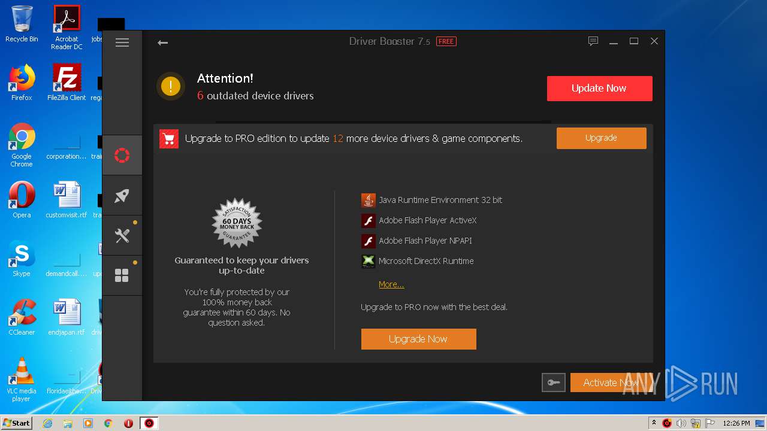The image size is (767, 431).
Task: Click the orange Upgrade button
Action: pos(601,138)
